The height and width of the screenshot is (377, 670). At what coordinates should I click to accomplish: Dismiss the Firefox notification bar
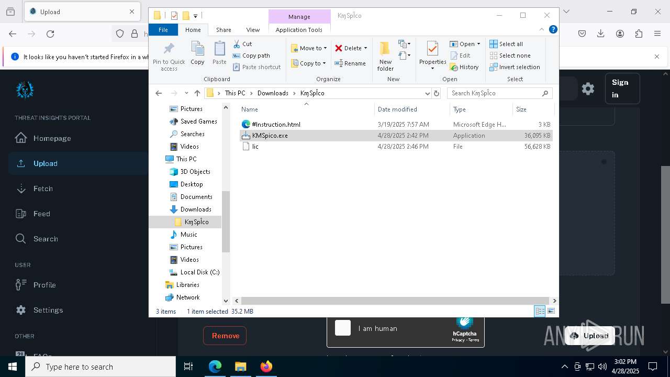(657, 57)
